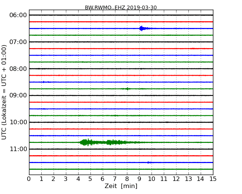The image size is (242, 194).
Task: Click the 10:00 time label
Action: tap(18, 122)
